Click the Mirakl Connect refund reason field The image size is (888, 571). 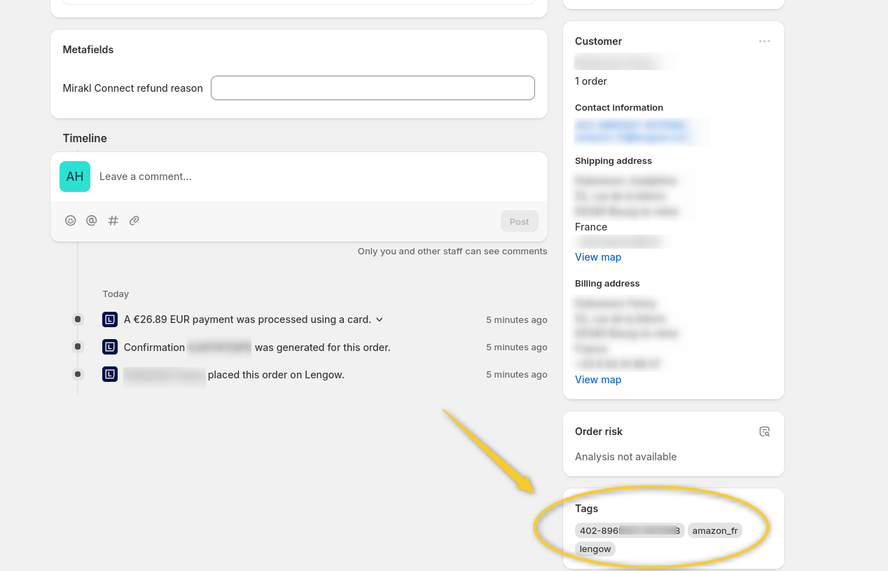(373, 88)
